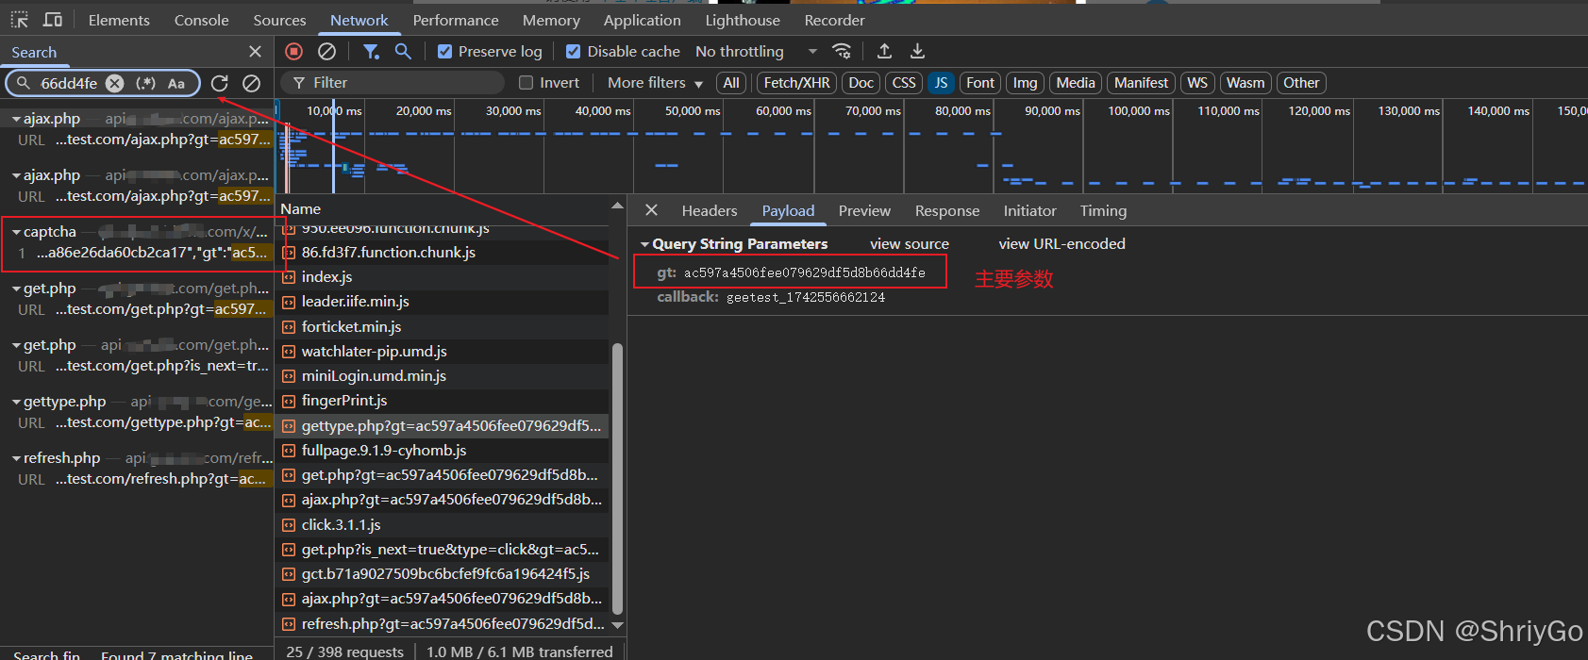The image size is (1588, 660).
Task: Toggle the Disable cache checkbox
Action: click(x=573, y=51)
